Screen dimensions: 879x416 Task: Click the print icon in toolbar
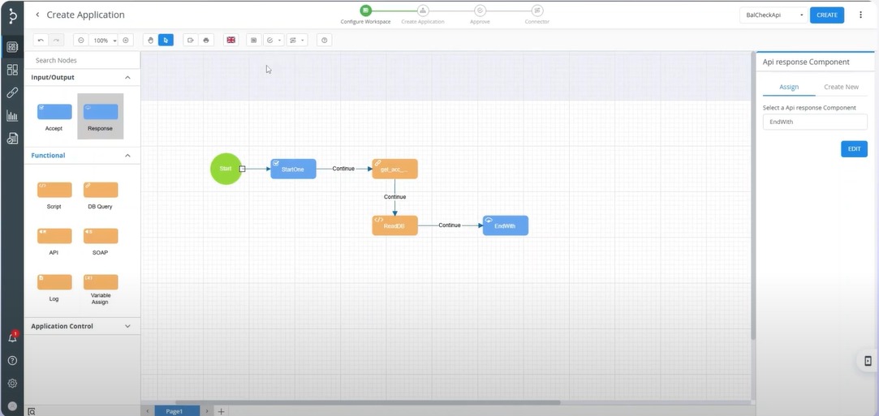tap(206, 40)
